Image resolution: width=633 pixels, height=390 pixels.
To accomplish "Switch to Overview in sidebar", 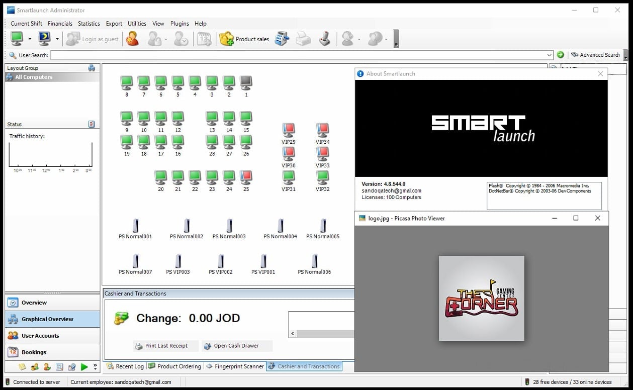I will click(x=52, y=303).
